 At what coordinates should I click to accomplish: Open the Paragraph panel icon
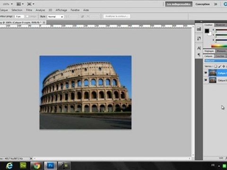tap(199, 55)
